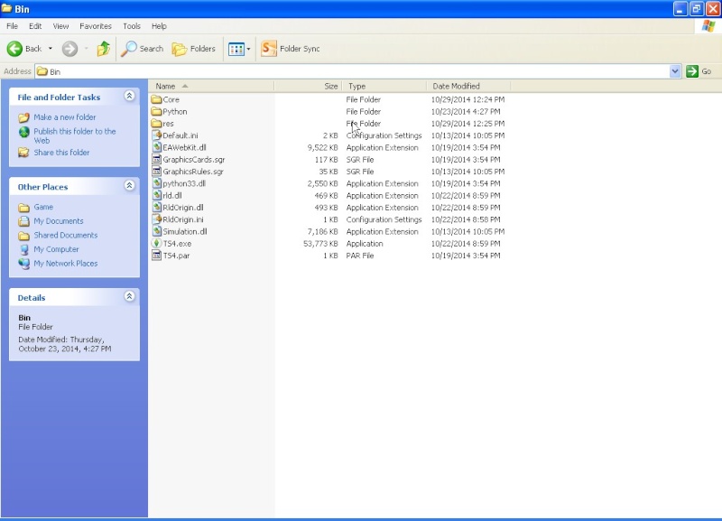722x521 pixels.
Task: Open the Search magnifier tool
Action: (142, 49)
